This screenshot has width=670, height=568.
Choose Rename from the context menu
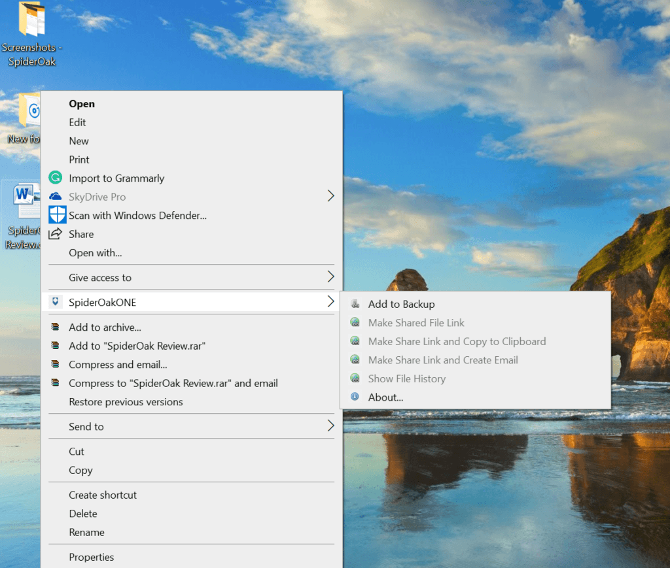coord(192,532)
